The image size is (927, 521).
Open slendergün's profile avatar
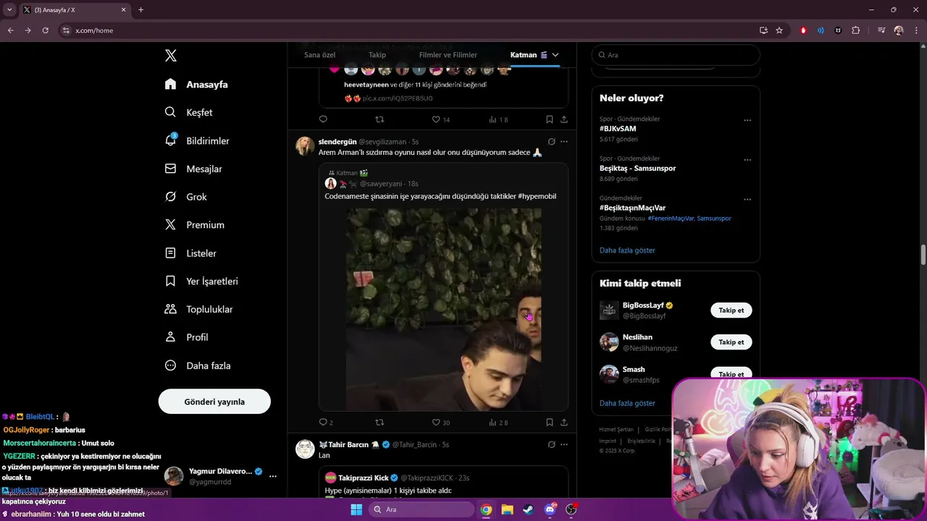(305, 146)
